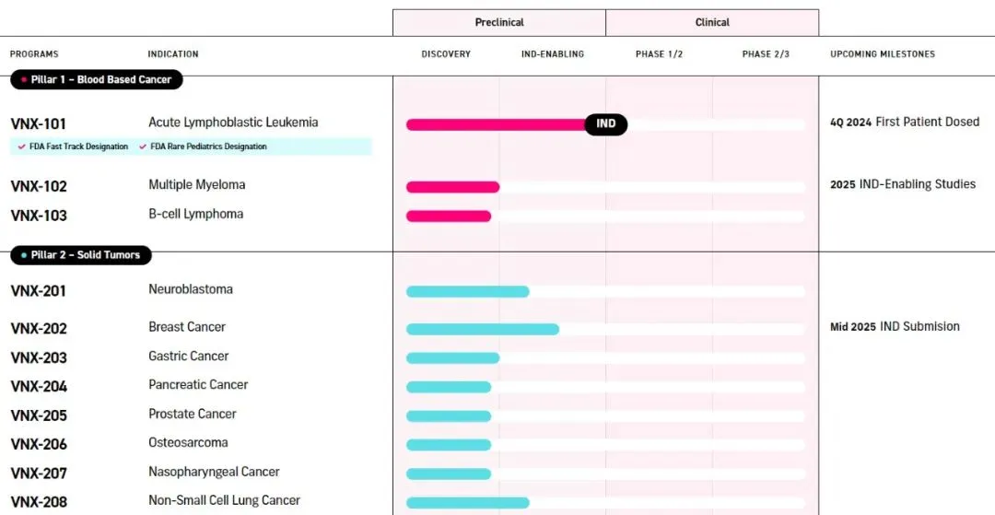Click the Discovery column header

click(x=446, y=54)
